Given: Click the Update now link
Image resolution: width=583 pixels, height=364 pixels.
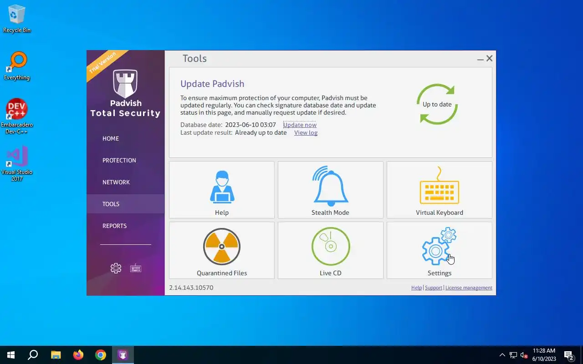Looking at the screenshot, I should pyautogui.click(x=300, y=125).
